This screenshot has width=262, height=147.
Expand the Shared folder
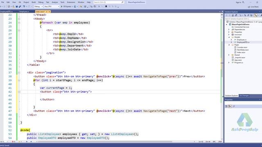coord(229,55)
